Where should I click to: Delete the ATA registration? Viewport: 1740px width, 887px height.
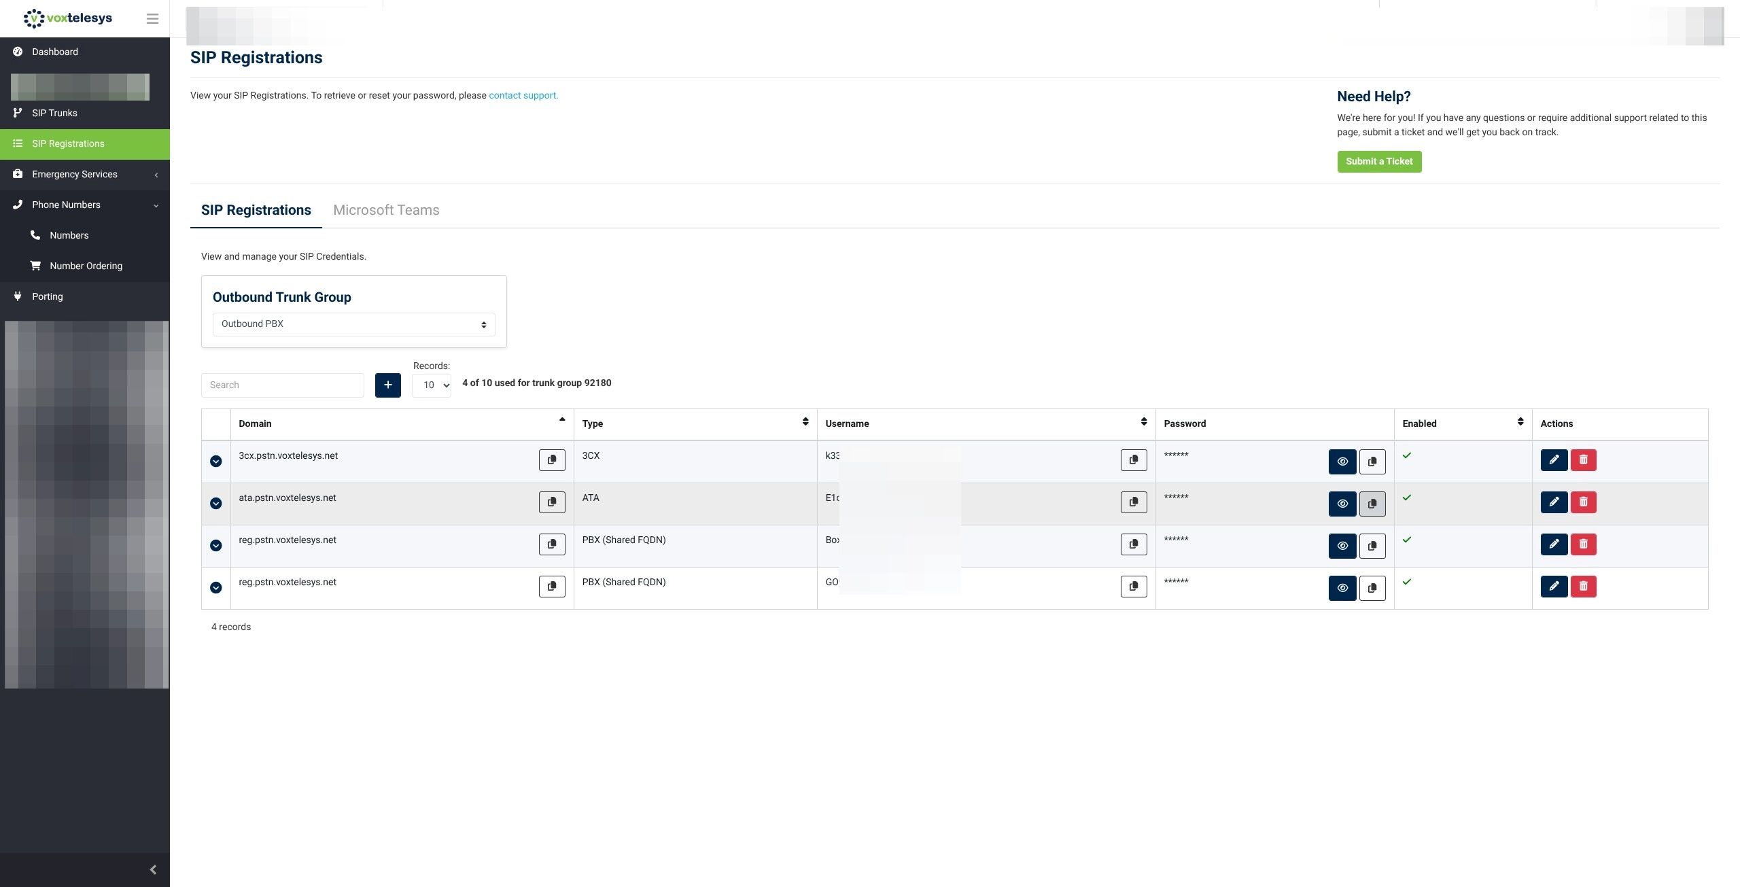pyautogui.click(x=1584, y=502)
